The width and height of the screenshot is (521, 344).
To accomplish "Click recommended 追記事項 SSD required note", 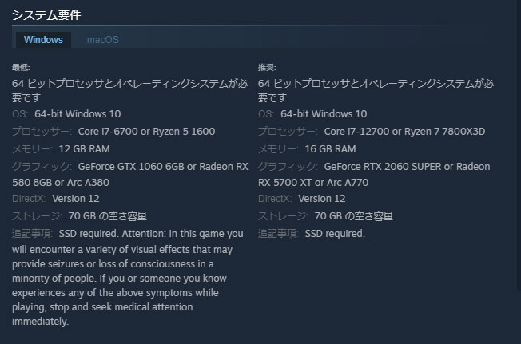I will coord(335,234).
